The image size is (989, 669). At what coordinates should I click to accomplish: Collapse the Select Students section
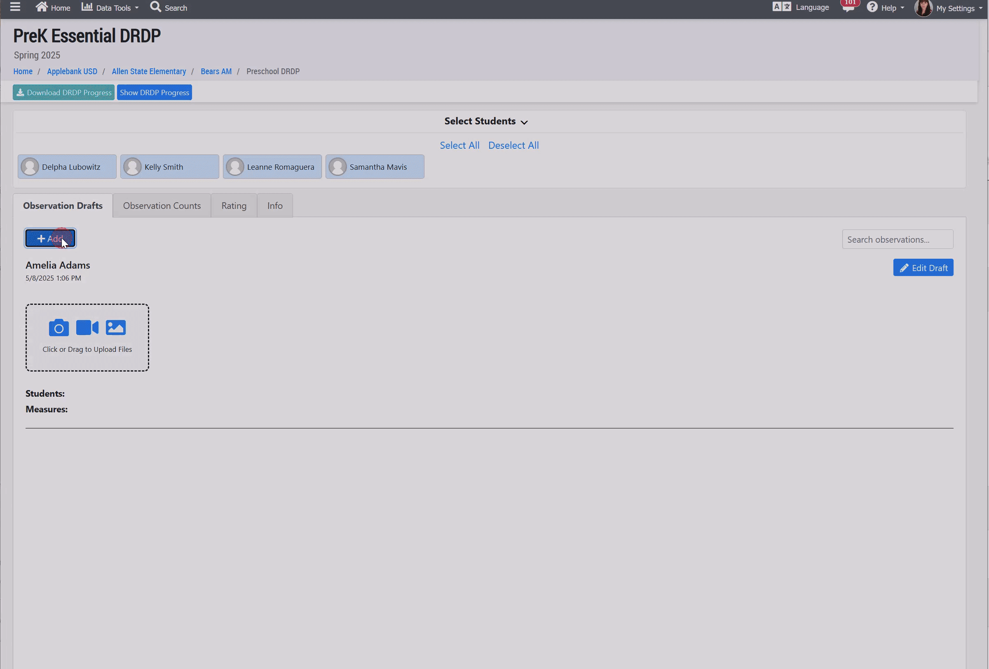[485, 121]
